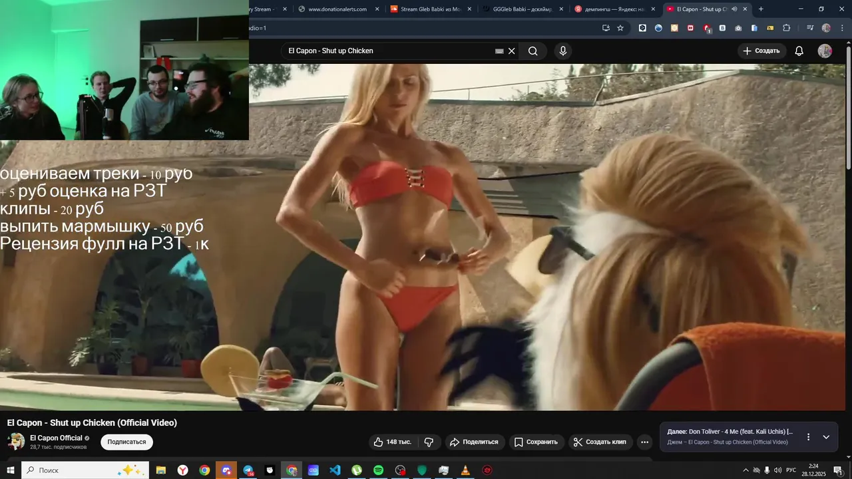
Task: Open the Windows notification center icon
Action: (838, 470)
